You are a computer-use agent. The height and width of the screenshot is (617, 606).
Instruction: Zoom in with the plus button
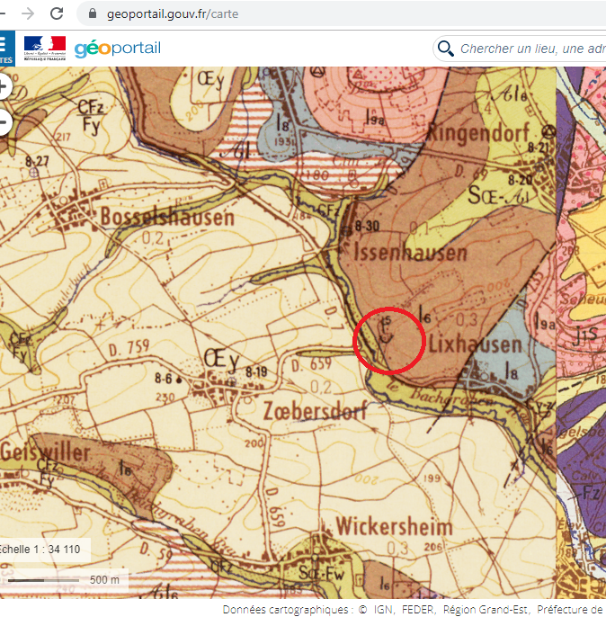point(4,87)
